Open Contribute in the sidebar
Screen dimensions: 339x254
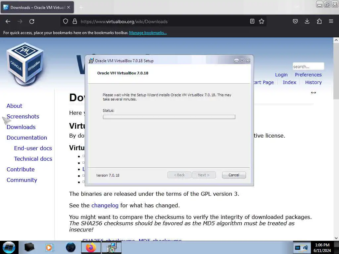pyautogui.click(x=21, y=169)
